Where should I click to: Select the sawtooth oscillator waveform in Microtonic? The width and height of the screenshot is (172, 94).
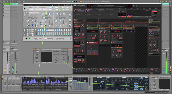click(x=50, y=14)
